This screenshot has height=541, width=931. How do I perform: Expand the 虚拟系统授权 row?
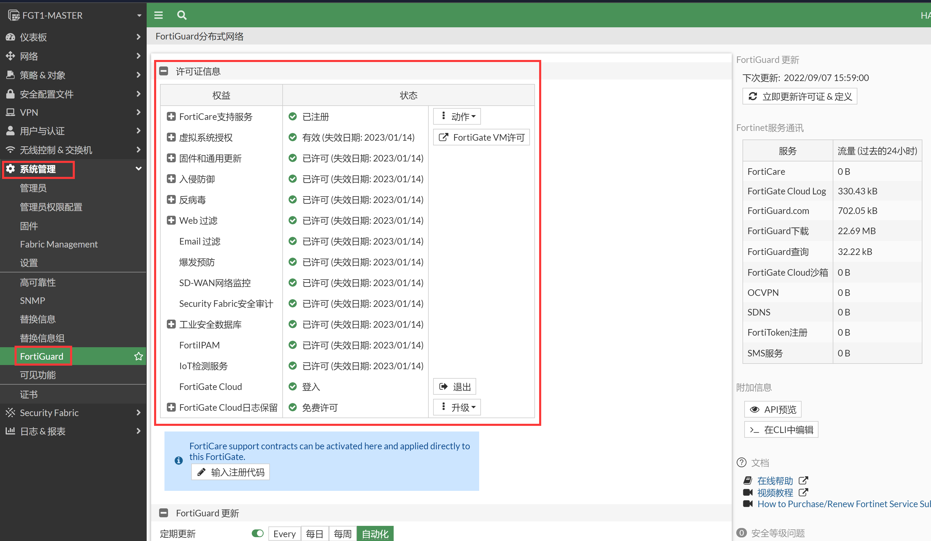(171, 137)
